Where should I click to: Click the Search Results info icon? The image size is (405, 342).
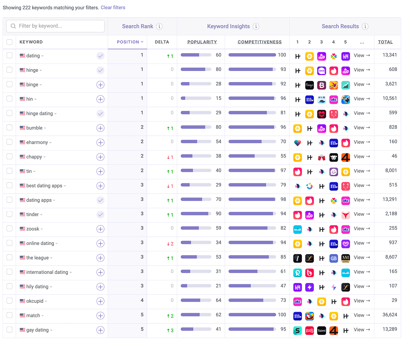tap(365, 26)
